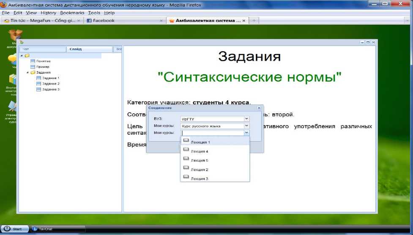
Task: Open the History menu
Action: point(48,13)
